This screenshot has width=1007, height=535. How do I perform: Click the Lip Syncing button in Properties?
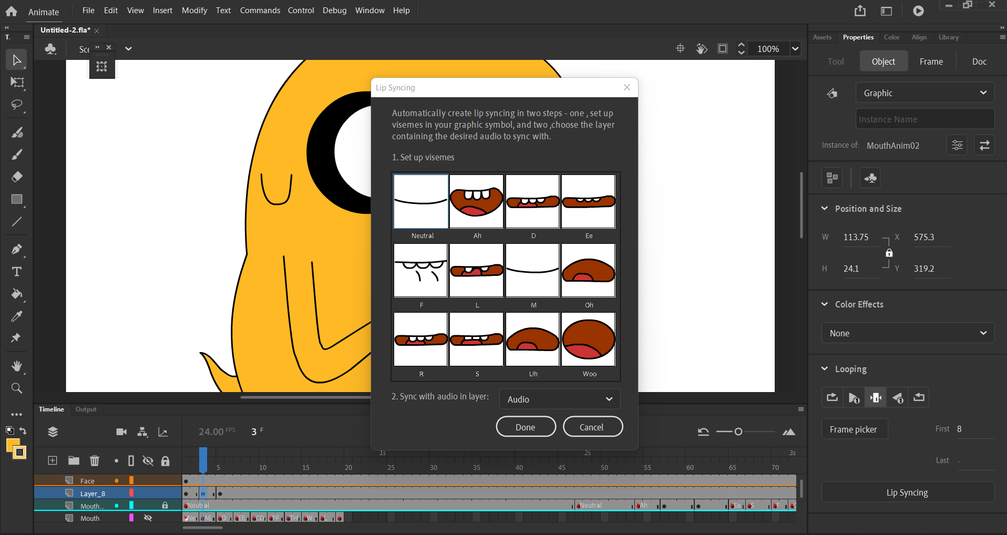tap(908, 492)
